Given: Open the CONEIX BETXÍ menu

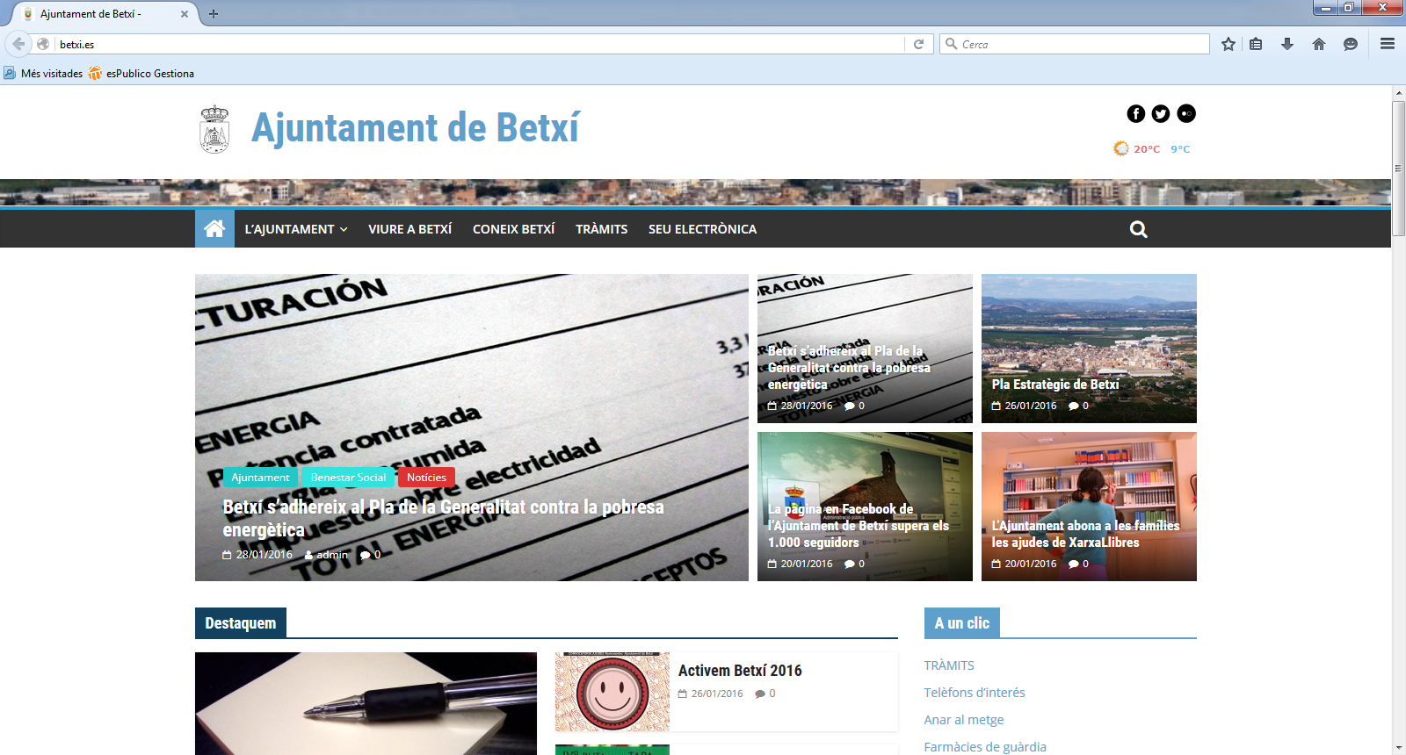Looking at the screenshot, I should tap(513, 229).
